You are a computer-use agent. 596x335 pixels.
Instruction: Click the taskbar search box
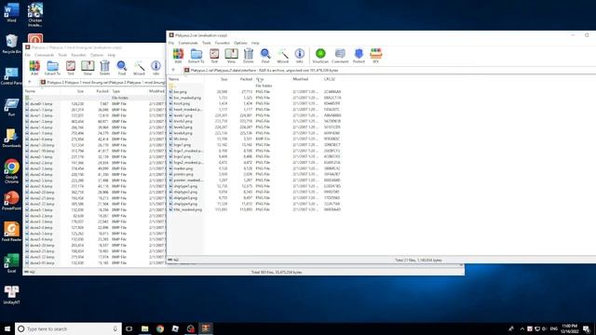click(68, 328)
